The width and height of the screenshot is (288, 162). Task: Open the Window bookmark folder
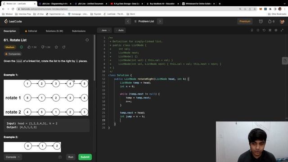tap(7, 14)
